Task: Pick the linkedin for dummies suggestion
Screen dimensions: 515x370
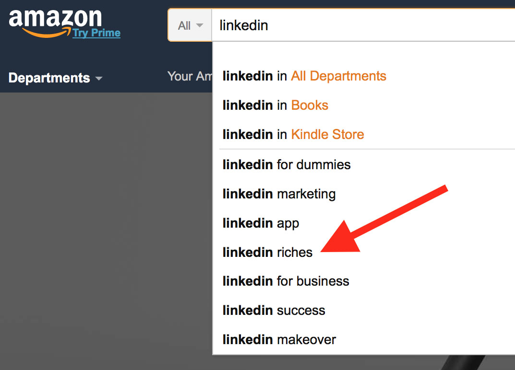Action: [364, 165]
